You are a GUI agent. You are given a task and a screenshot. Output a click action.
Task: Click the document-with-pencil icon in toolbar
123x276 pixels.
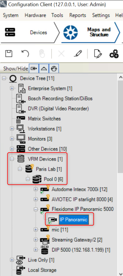[98, 53]
